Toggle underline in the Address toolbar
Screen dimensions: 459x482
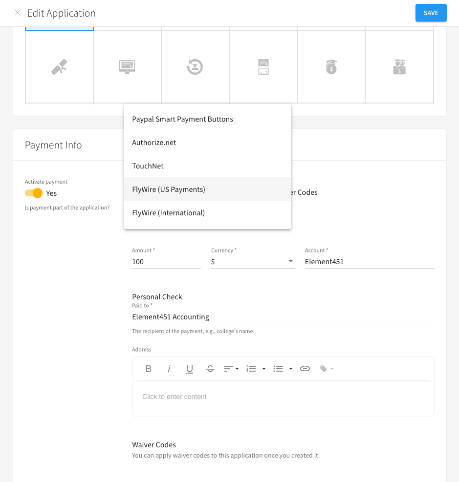(190, 369)
